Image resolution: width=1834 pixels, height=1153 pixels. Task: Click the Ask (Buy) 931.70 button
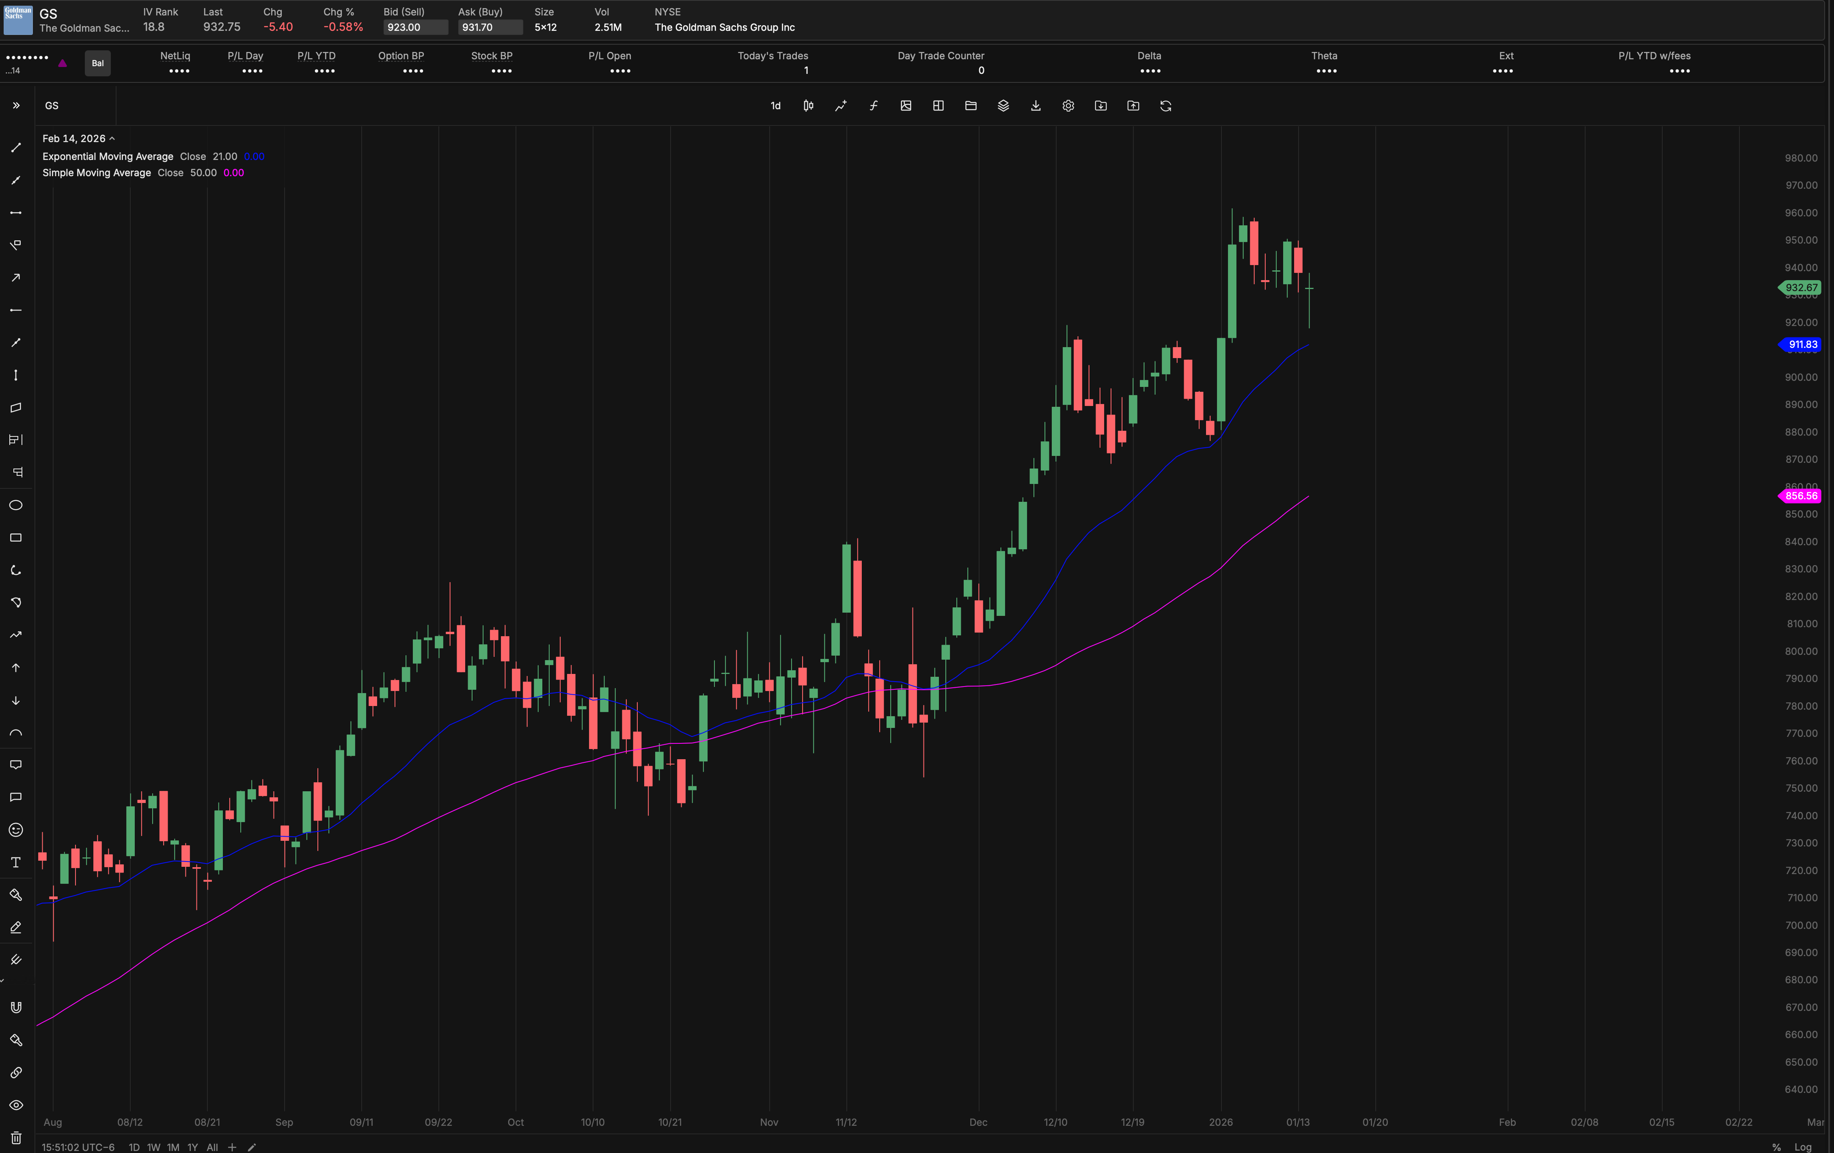pyautogui.click(x=490, y=28)
